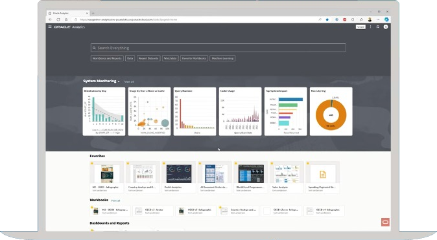Open the AI Document Understanding favorite card
The image size is (437, 240).
[x=215, y=177]
